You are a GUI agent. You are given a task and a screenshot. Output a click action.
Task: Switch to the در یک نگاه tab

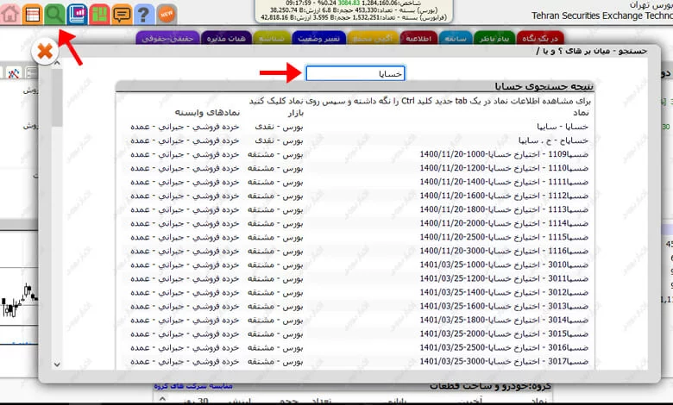pyautogui.click(x=541, y=38)
